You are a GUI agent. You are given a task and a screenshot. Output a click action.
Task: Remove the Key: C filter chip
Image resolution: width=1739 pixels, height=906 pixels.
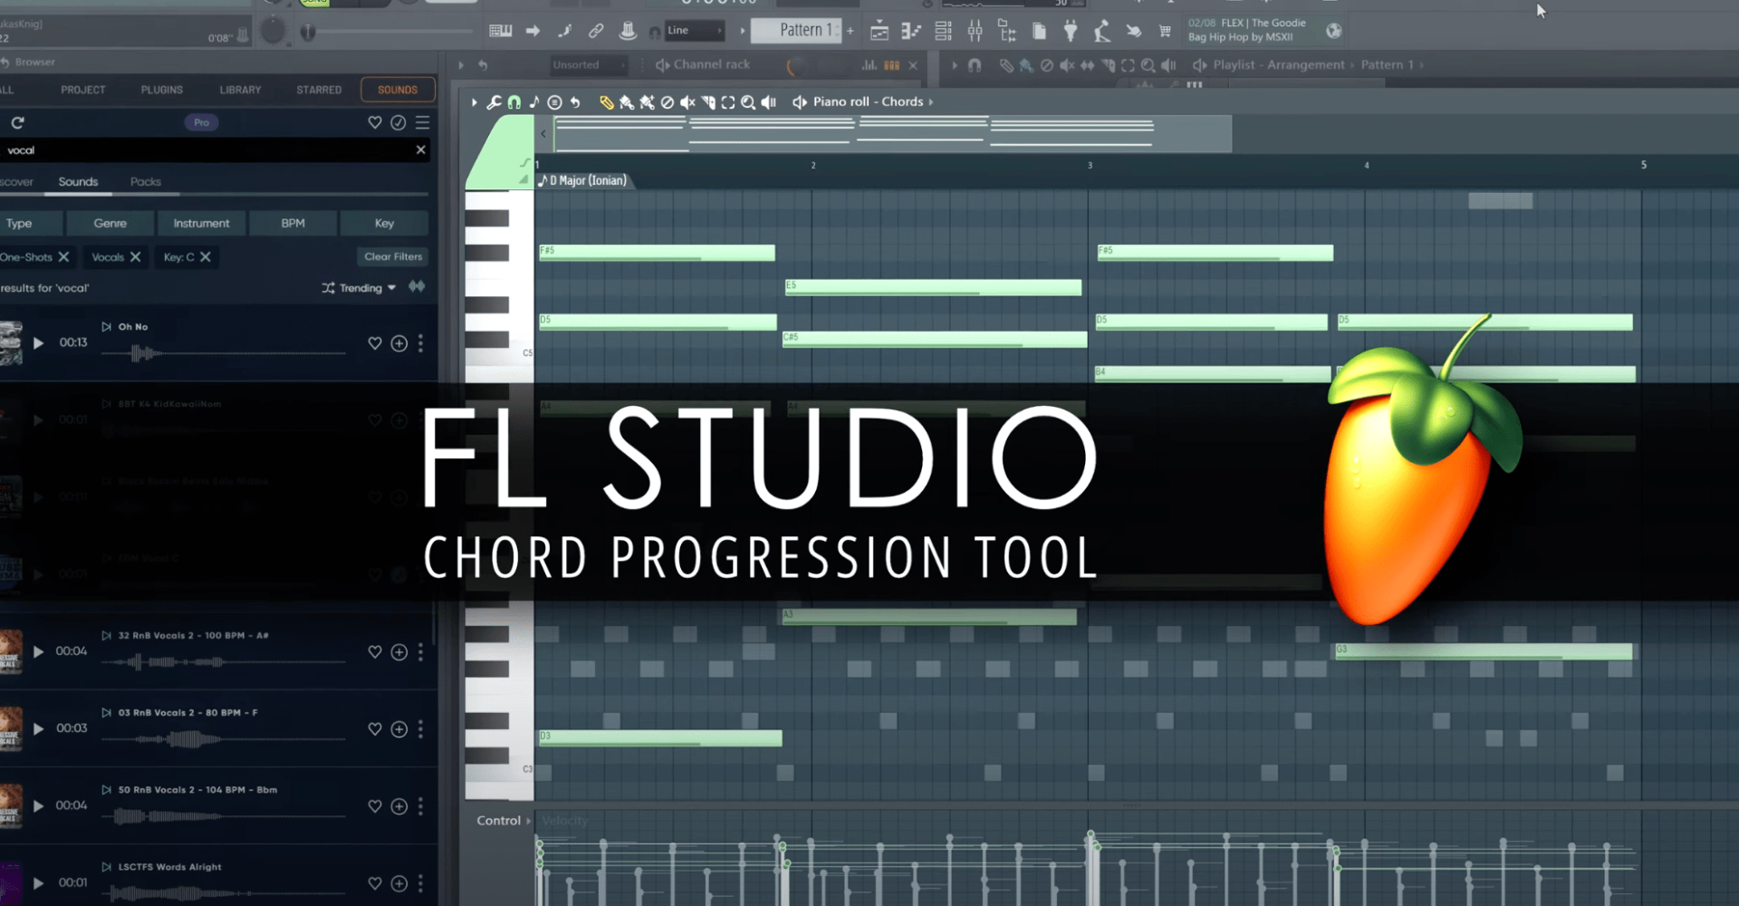pos(206,257)
